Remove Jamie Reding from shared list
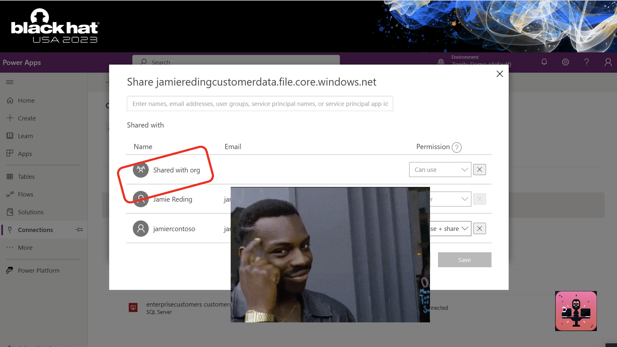 480,199
